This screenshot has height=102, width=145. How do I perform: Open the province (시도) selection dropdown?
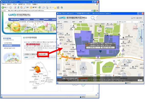coord(35,57)
